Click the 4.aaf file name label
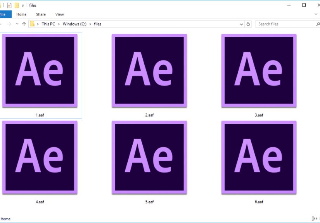320x223 pixels. [40, 202]
